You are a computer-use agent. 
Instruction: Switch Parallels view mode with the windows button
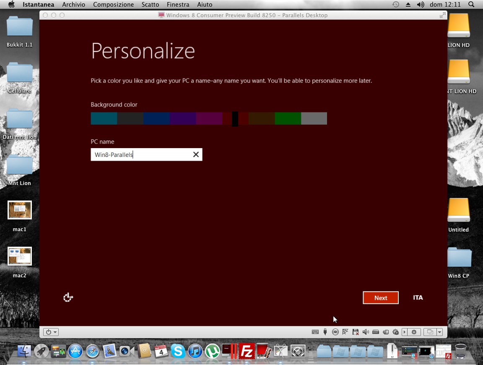point(430,332)
